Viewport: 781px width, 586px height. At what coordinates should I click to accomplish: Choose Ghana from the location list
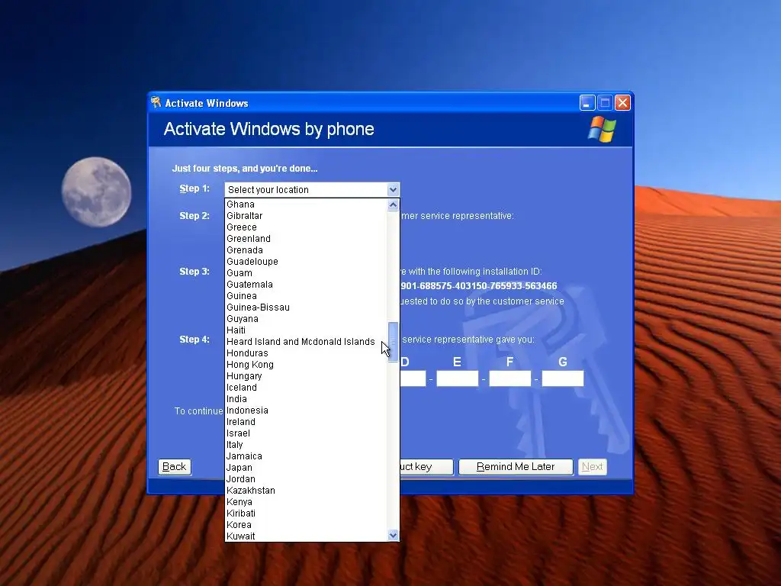(x=306, y=204)
